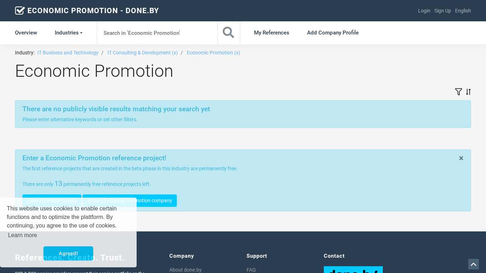Image resolution: width=486 pixels, height=273 pixels.
Task: Expand the Industries dropdown menu
Action: pyautogui.click(x=69, y=33)
